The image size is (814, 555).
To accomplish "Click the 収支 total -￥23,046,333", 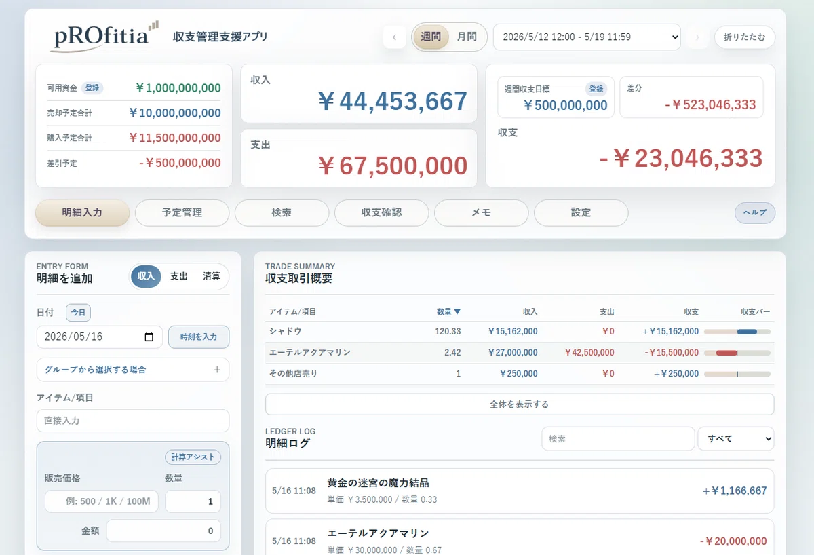I will coord(681,158).
